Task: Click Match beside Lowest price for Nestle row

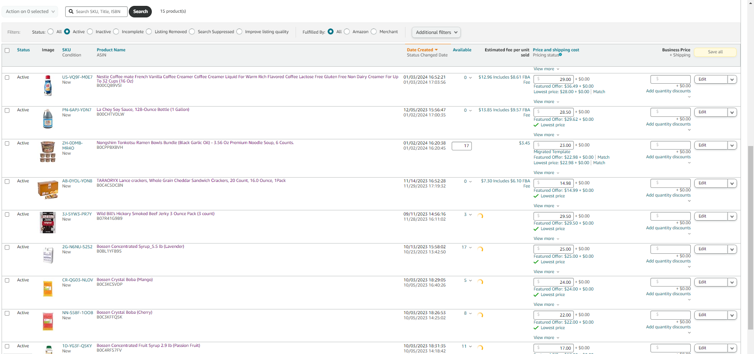Action: pos(599,92)
